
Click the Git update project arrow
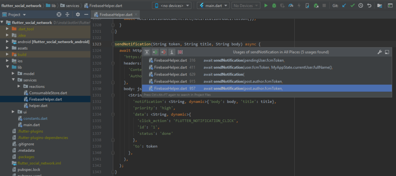(344, 6)
